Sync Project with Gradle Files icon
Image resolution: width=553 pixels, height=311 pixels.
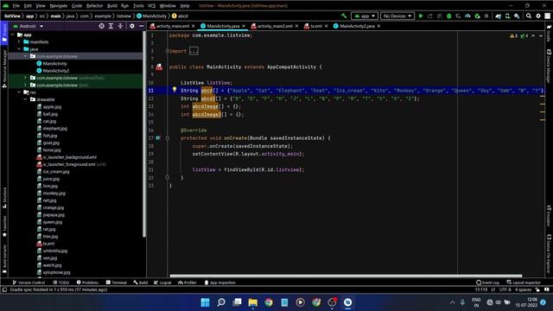click(x=498, y=16)
